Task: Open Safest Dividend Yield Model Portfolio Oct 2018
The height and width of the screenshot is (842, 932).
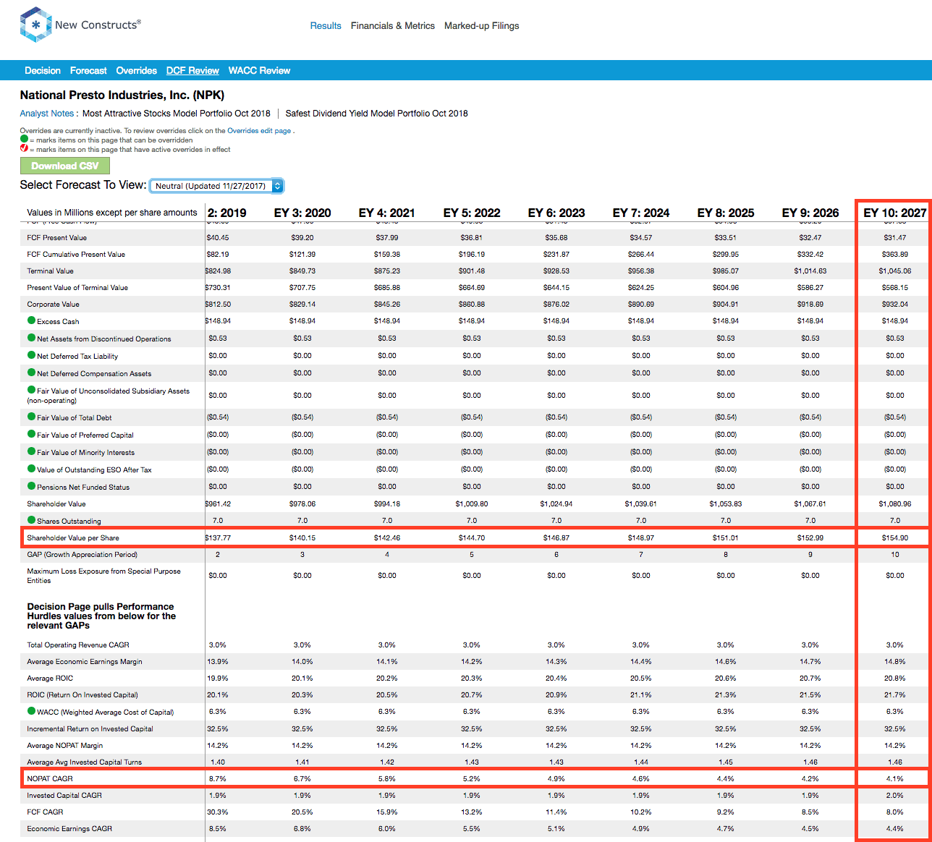Action: tap(377, 113)
